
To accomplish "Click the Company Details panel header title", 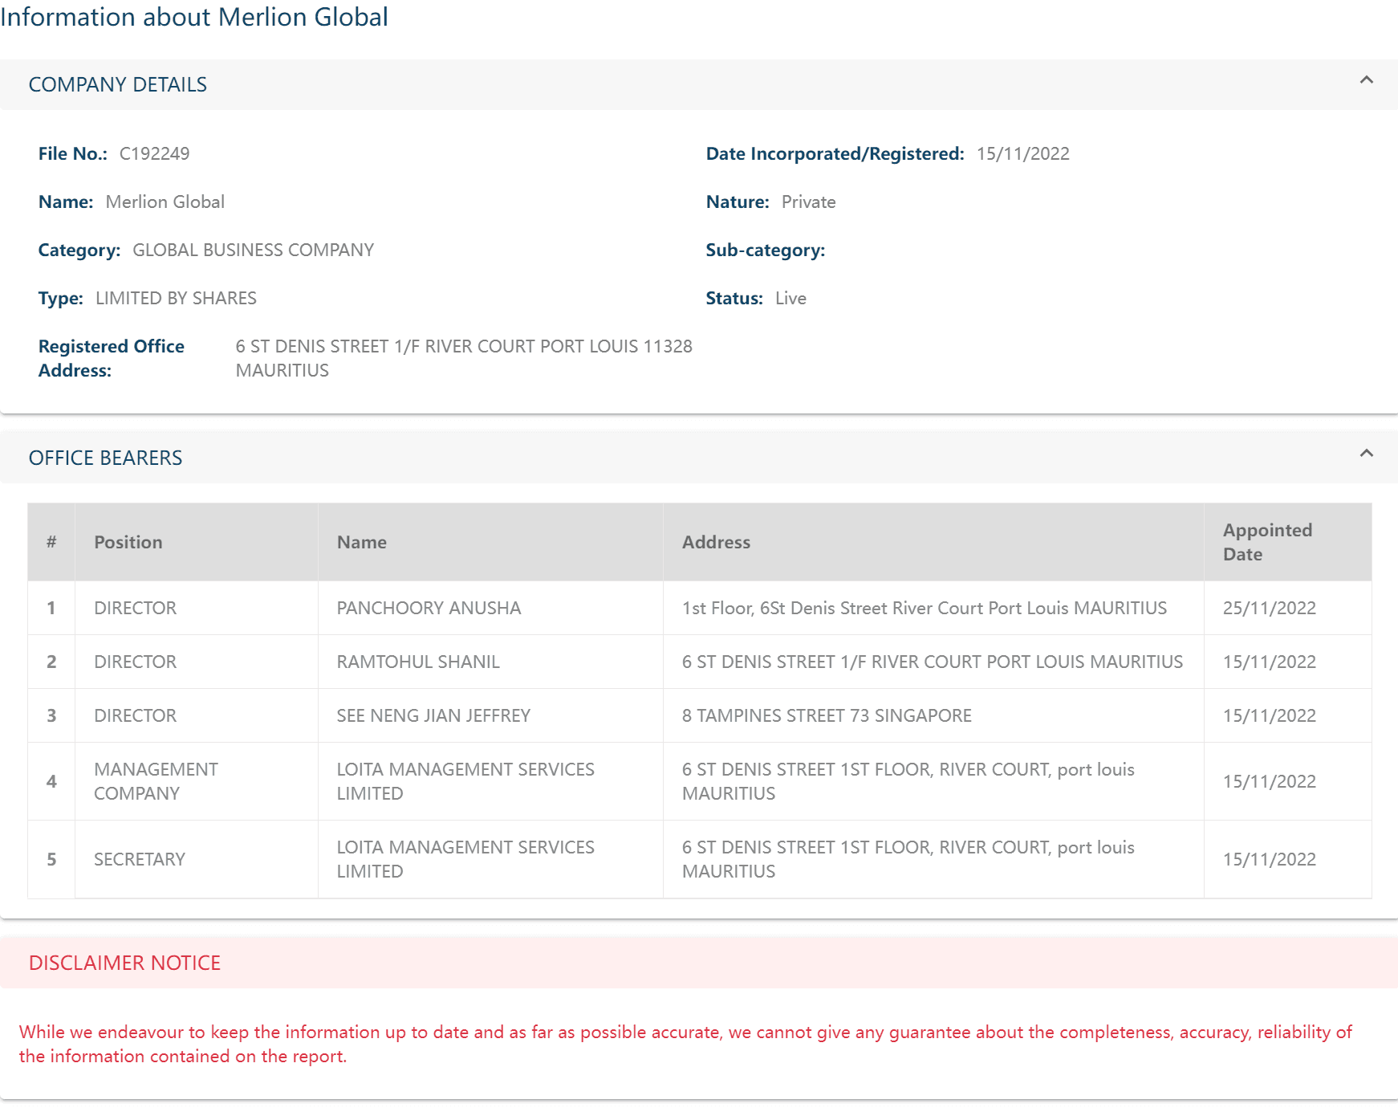I will [118, 84].
